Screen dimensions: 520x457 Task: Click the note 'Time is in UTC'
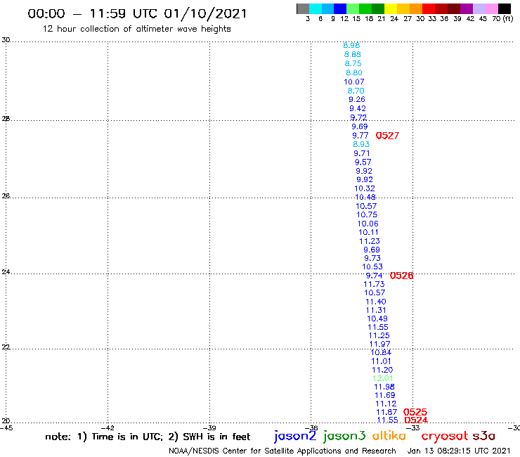pyautogui.click(x=127, y=437)
